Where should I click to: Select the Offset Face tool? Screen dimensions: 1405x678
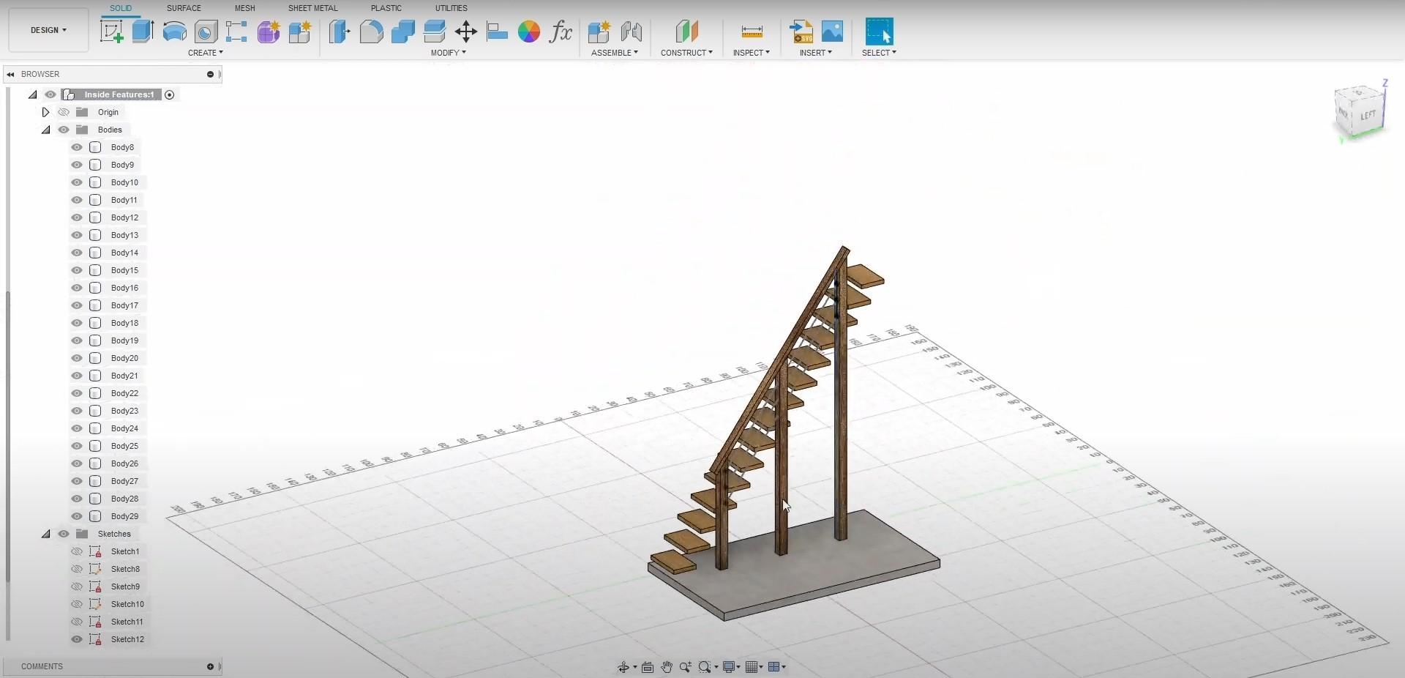(x=434, y=31)
